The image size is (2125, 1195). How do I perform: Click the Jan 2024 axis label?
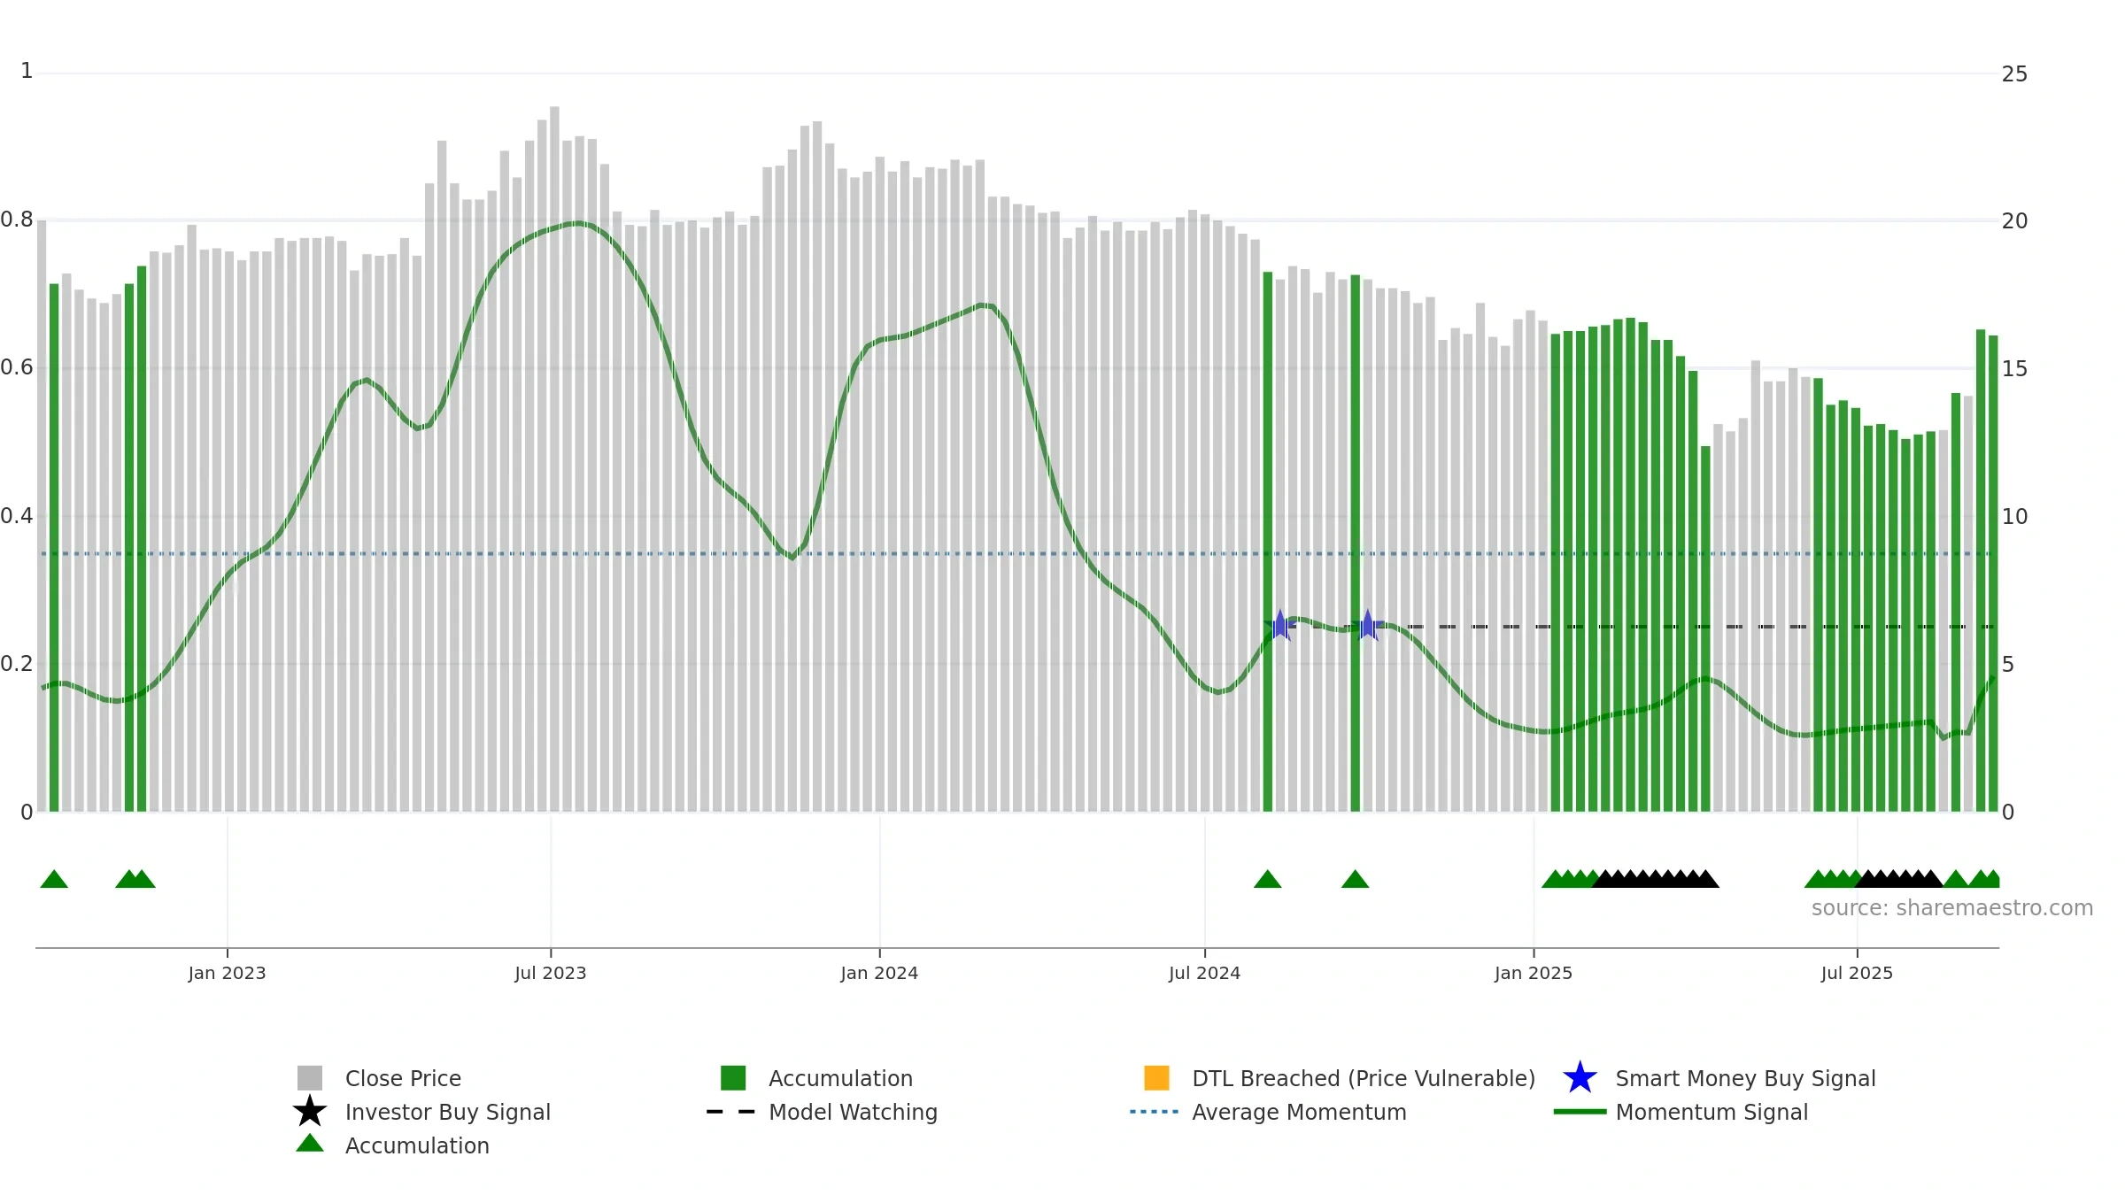pyautogui.click(x=879, y=974)
